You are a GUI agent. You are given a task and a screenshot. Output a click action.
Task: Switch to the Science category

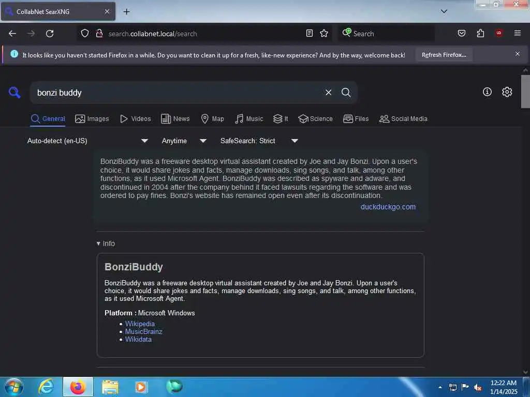pyautogui.click(x=315, y=119)
